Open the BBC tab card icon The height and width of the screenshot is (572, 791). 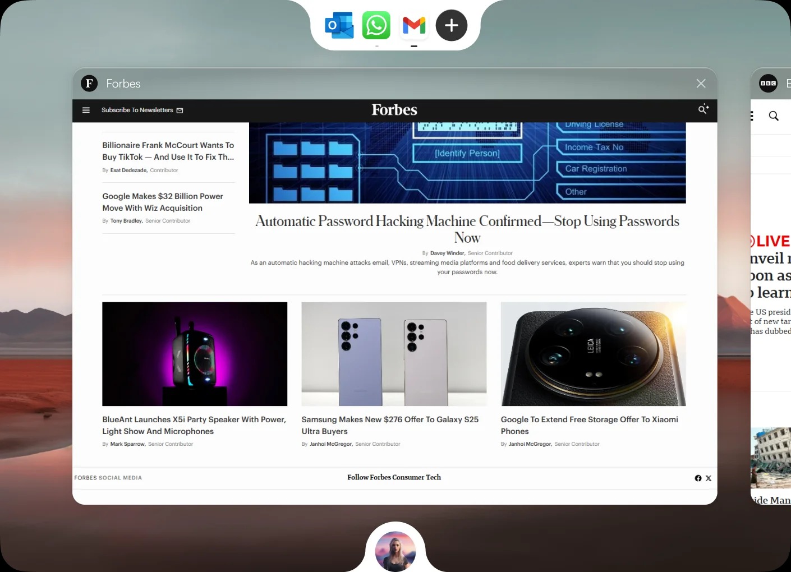pos(768,84)
